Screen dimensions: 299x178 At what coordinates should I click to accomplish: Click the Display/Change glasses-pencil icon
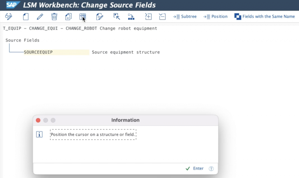click(9, 17)
